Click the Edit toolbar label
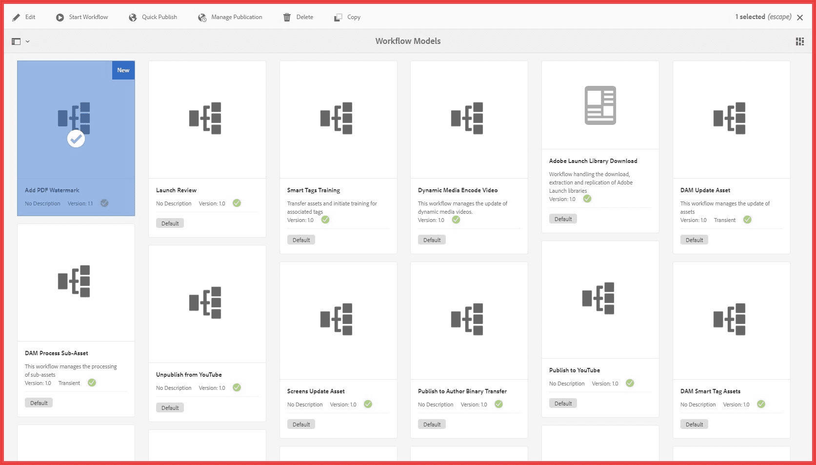 [30, 17]
